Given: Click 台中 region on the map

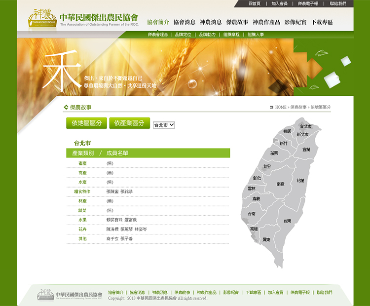Looking at the screenshot, I should pyautogui.click(x=267, y=166).
